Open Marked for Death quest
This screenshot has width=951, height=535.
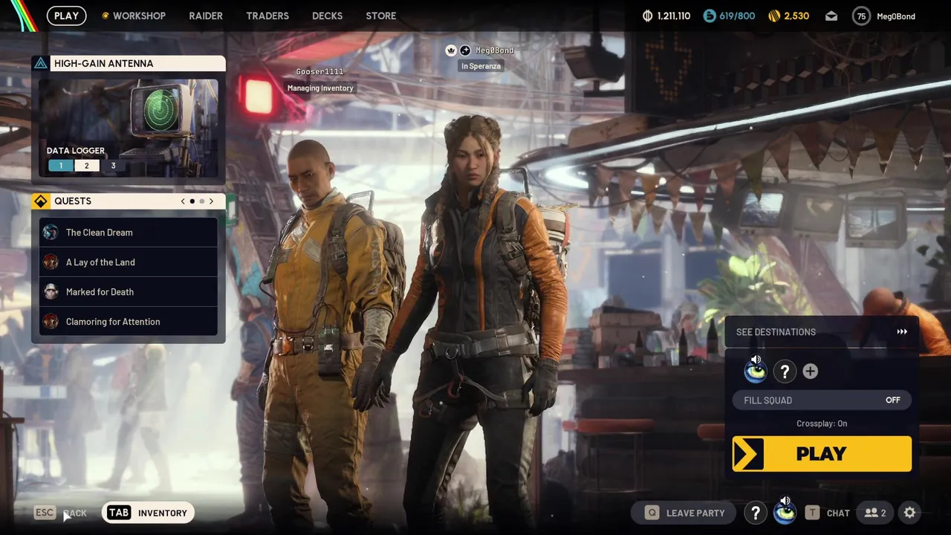[x=129, y=292]
